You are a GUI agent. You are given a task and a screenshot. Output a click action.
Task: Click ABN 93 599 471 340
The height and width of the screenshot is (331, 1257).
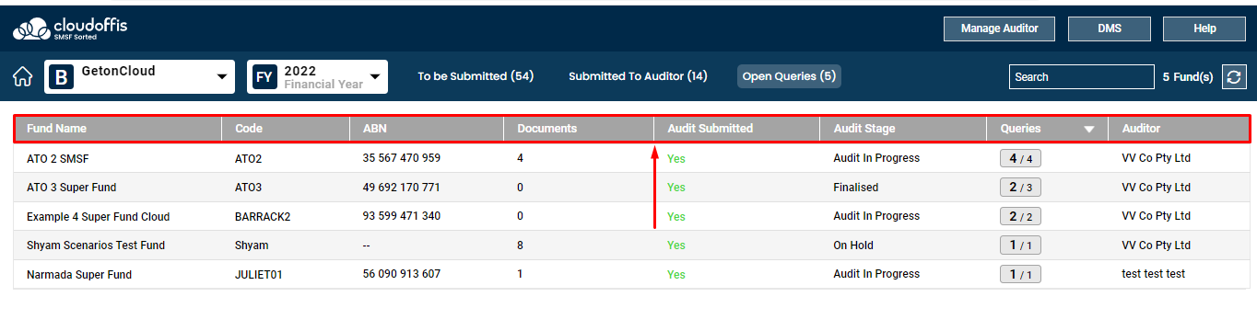[402, 216]
